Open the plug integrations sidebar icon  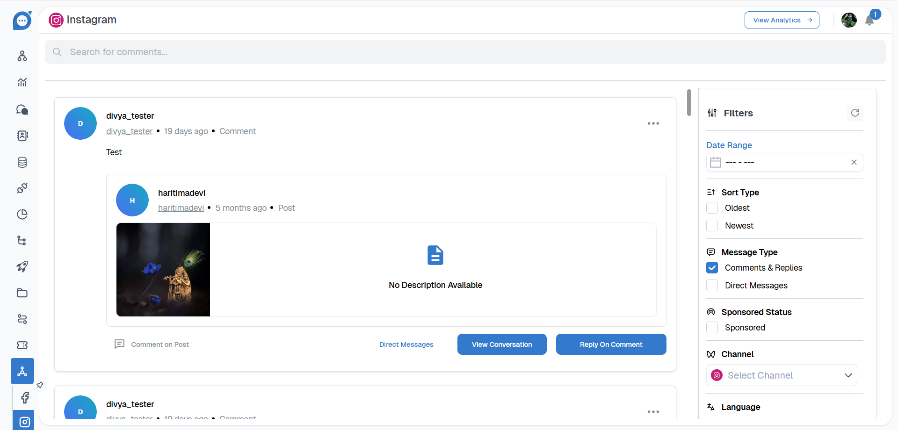click(x=22, y=188)
